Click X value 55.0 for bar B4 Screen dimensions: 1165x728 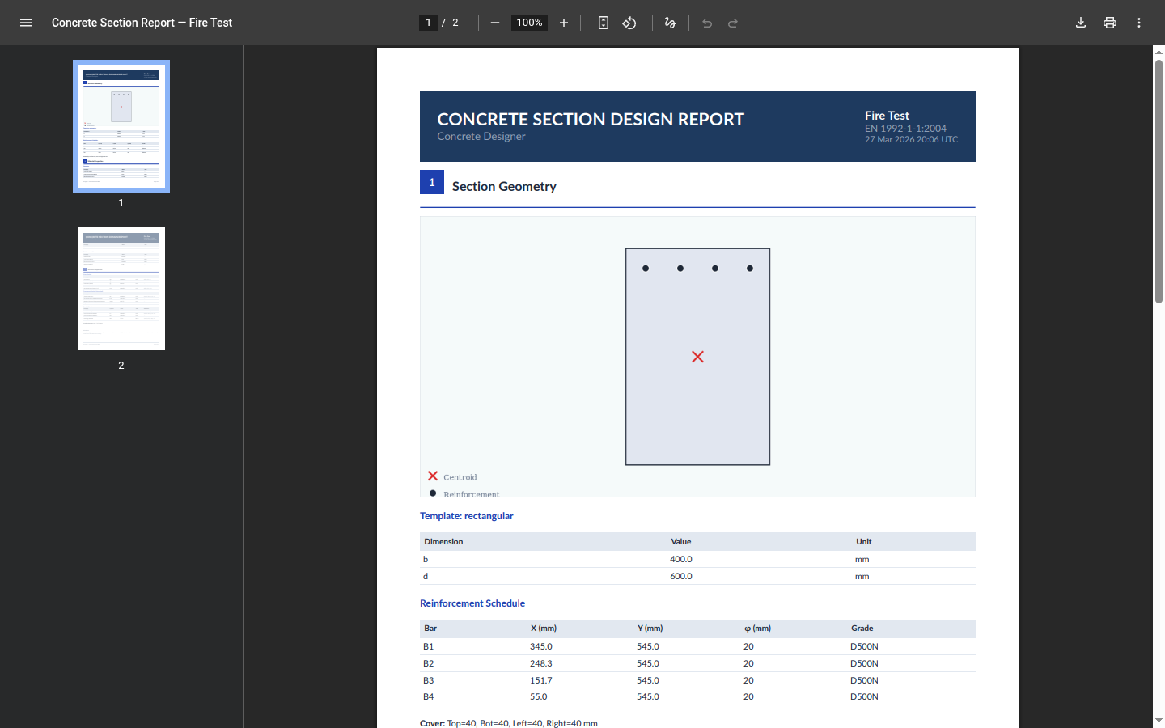[x=539, y=696]
